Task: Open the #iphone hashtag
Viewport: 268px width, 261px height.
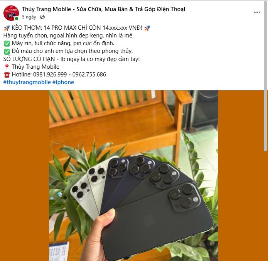Action: 63,82
